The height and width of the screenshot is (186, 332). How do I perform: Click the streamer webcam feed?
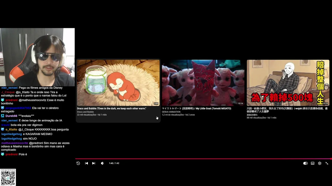37,57
